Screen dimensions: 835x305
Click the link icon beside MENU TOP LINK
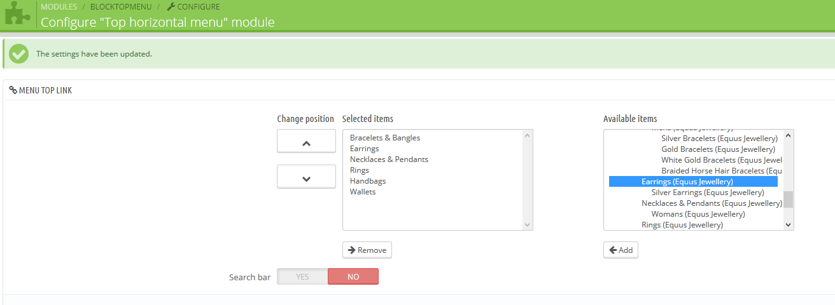pos(13,90)
